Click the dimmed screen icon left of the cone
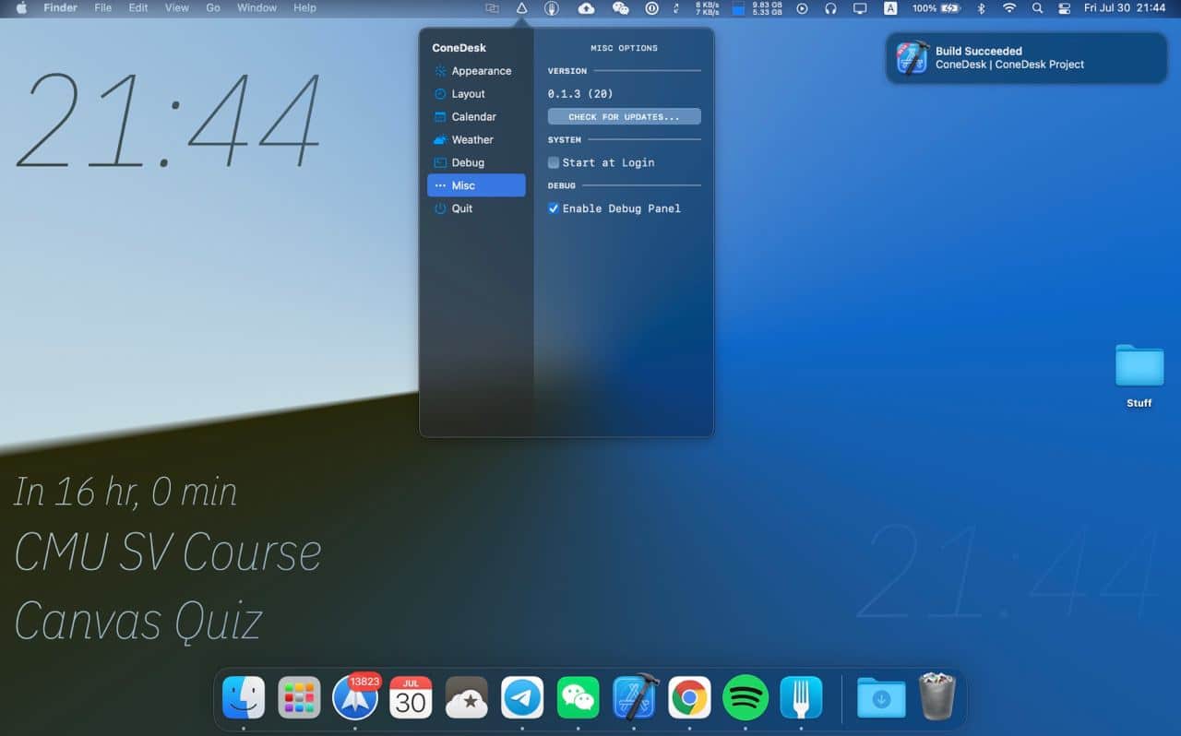1181x736 pixels. point(492,8)
